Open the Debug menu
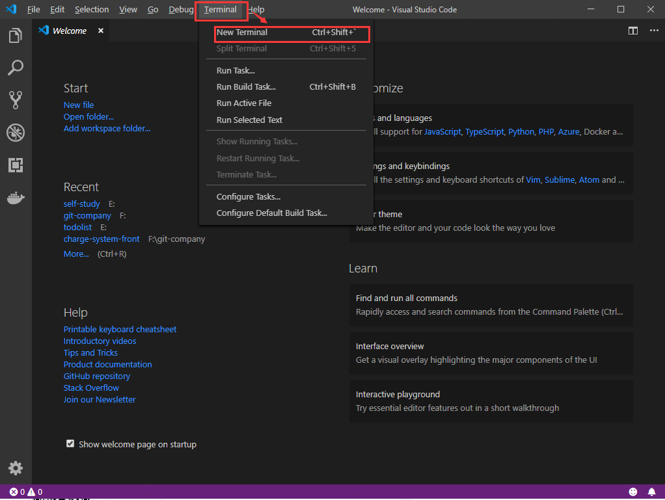This screenshot has height=500, width=665. coord(181,9)
